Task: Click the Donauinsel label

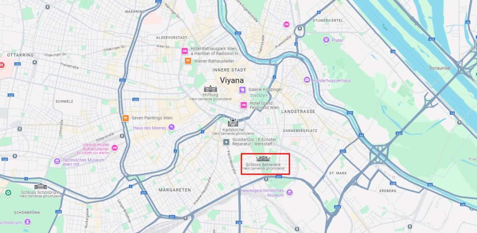Action: 440,68
